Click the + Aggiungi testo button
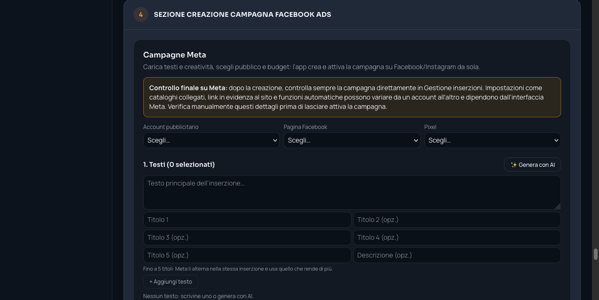 click(171, 282)
